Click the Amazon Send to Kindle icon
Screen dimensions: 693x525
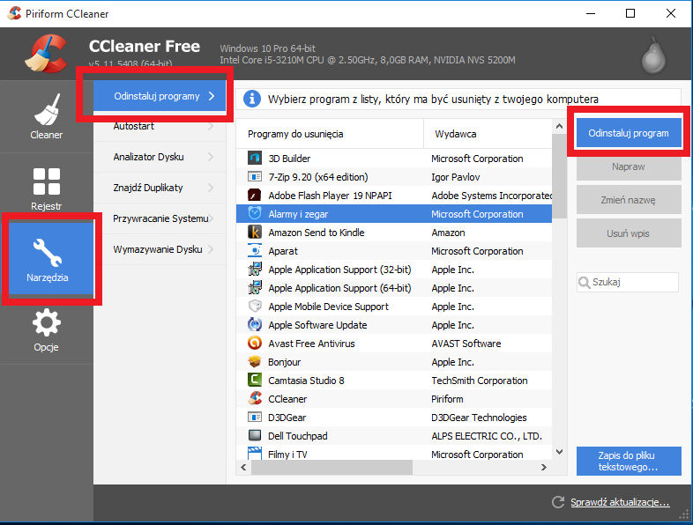pyautogui.click(x=255, y=233)
